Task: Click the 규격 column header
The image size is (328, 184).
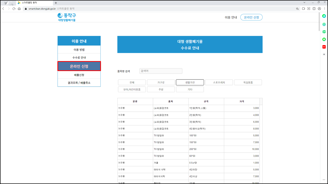Action: (206, 101)
